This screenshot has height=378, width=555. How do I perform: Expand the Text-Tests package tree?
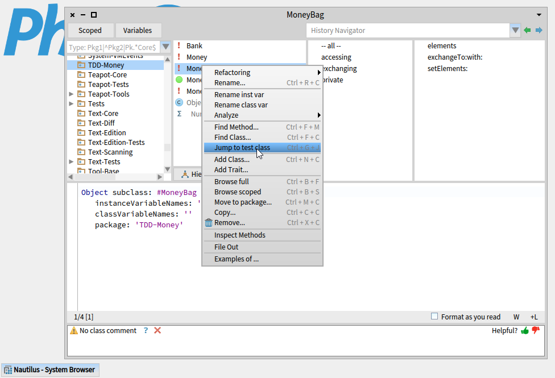point(71,162)
